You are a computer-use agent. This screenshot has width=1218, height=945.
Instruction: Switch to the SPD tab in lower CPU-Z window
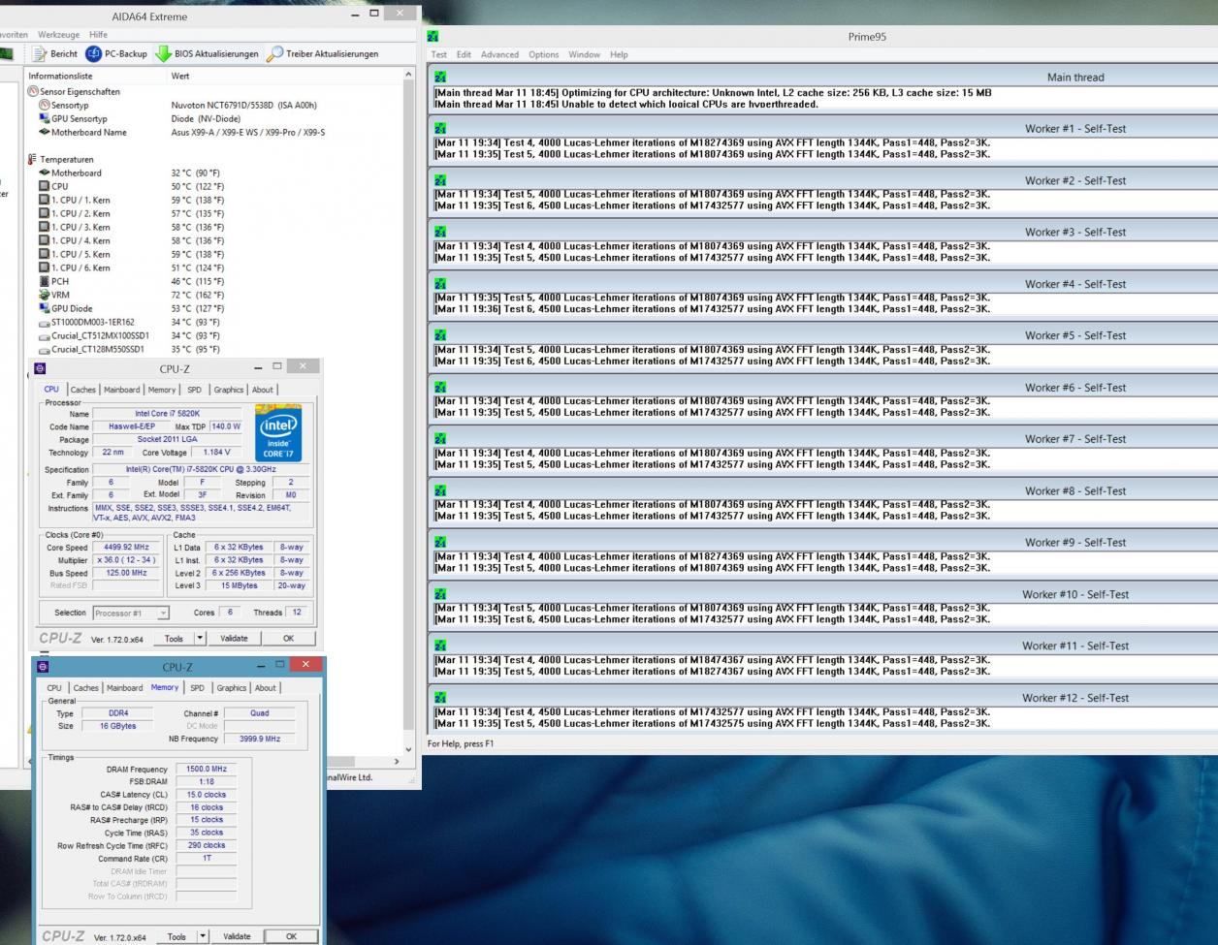click(197, 688)
